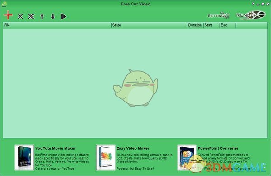
Task: Move selected file down with arrow icon
Action: [53, 16]
